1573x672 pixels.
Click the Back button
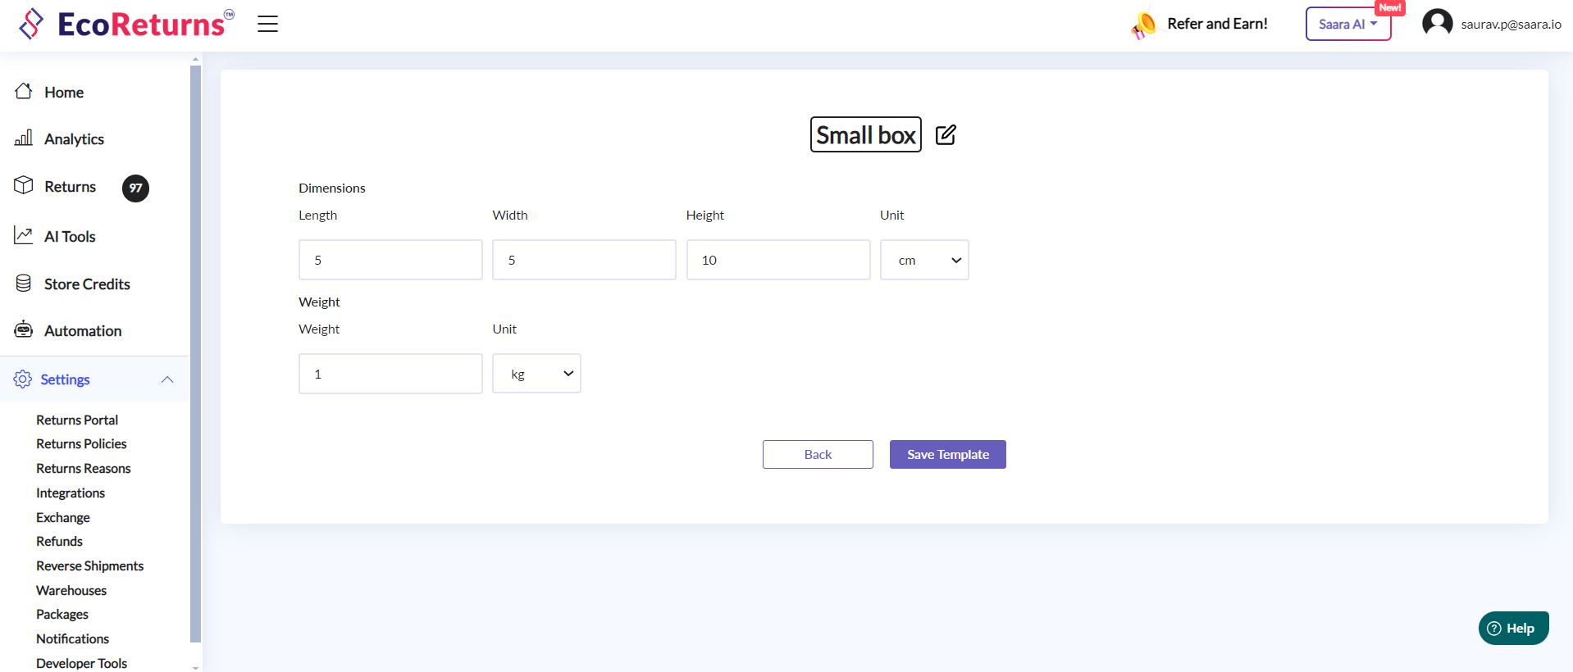coord(818,454)
